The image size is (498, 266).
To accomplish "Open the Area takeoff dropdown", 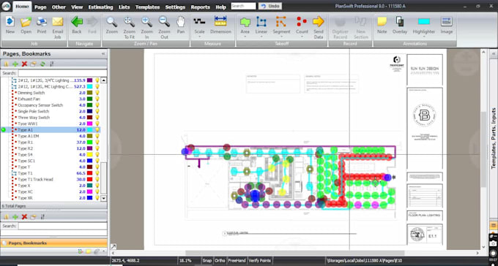I will [245, 37].
